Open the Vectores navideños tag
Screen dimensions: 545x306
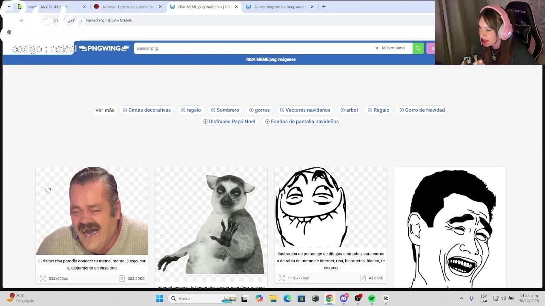click(x=305, y=110)
